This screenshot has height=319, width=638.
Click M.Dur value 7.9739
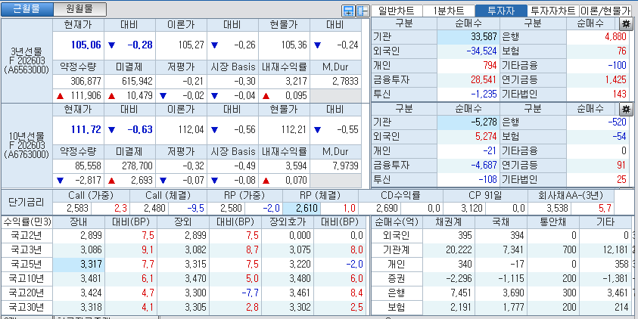tap(335, 166)
